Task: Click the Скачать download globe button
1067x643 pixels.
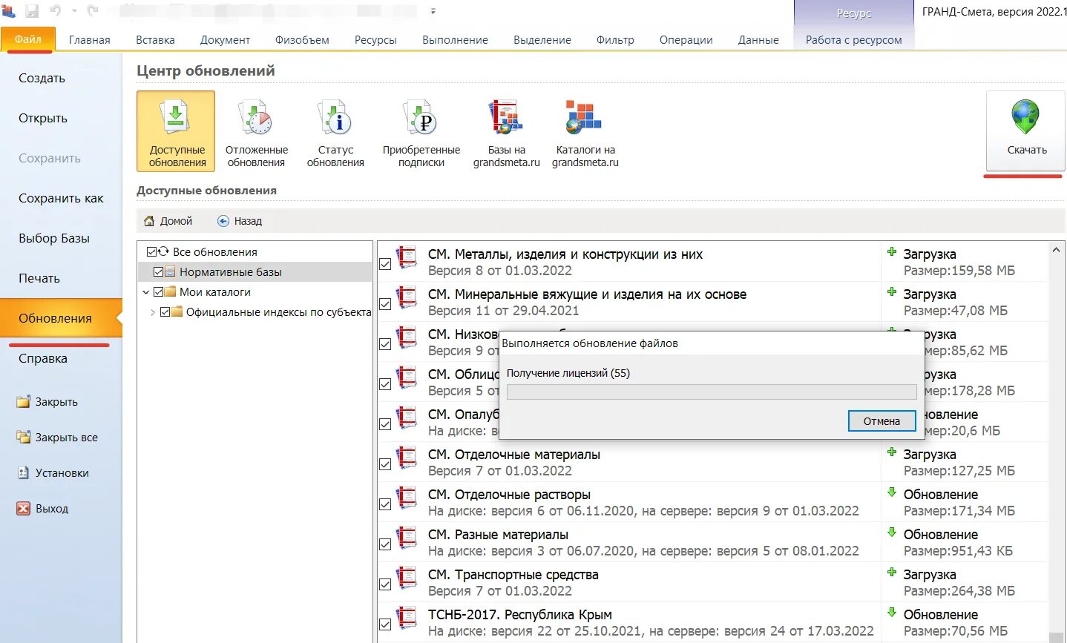Action: 1026,131
